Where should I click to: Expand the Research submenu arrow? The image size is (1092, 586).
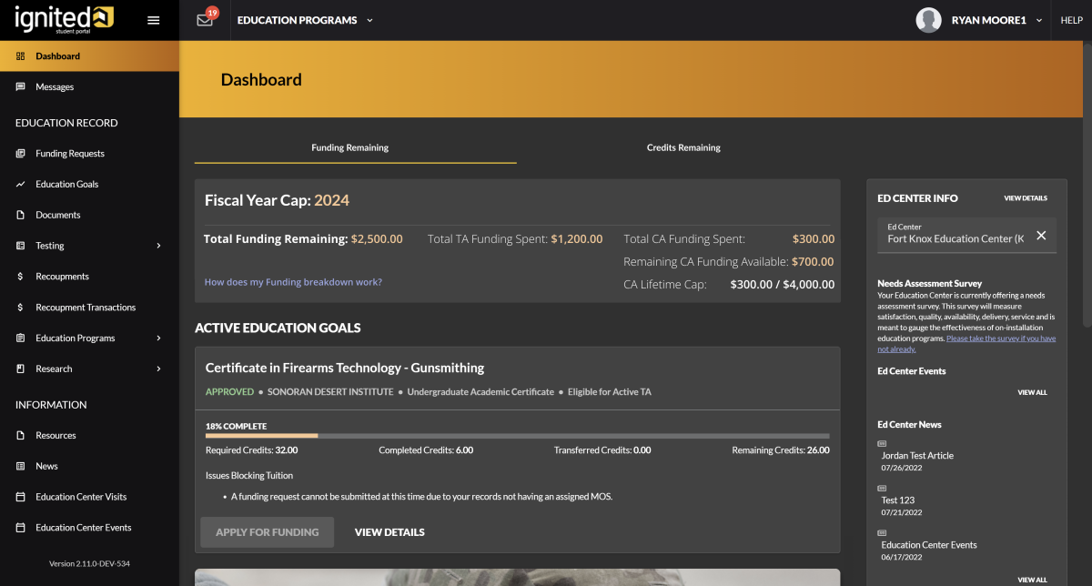158,369
